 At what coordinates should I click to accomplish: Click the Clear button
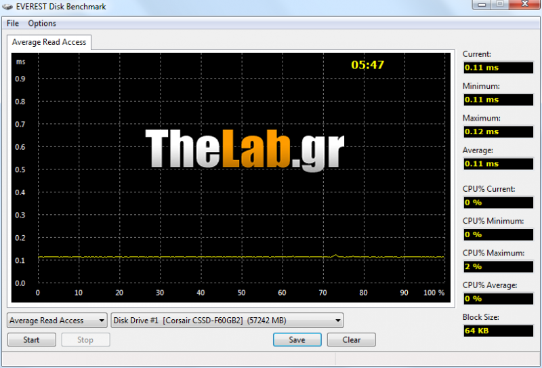tap(351, 340)
